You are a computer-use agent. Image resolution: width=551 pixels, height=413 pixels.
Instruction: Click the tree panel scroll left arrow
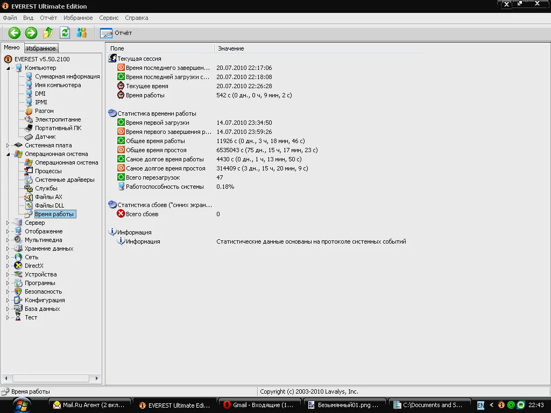click(x=6, y=378)
